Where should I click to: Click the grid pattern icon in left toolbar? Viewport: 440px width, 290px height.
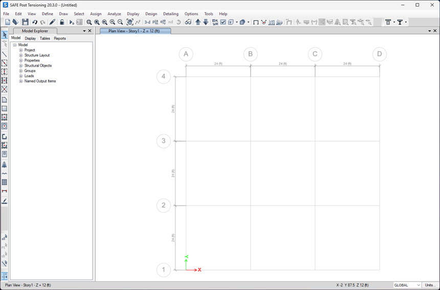pos(5,182)
